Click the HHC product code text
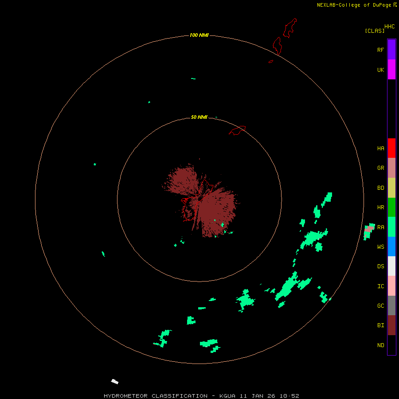399x399 pixels. pos(390,27)
